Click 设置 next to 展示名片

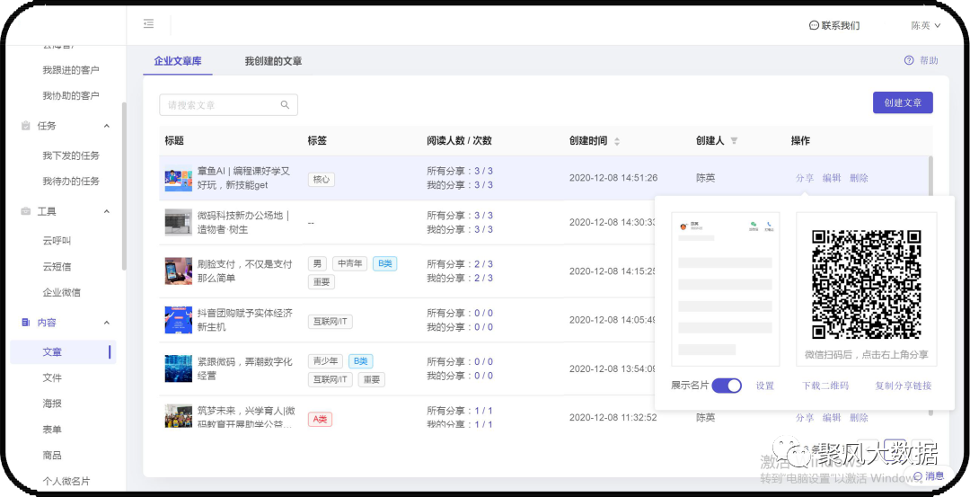click(764, 386)
